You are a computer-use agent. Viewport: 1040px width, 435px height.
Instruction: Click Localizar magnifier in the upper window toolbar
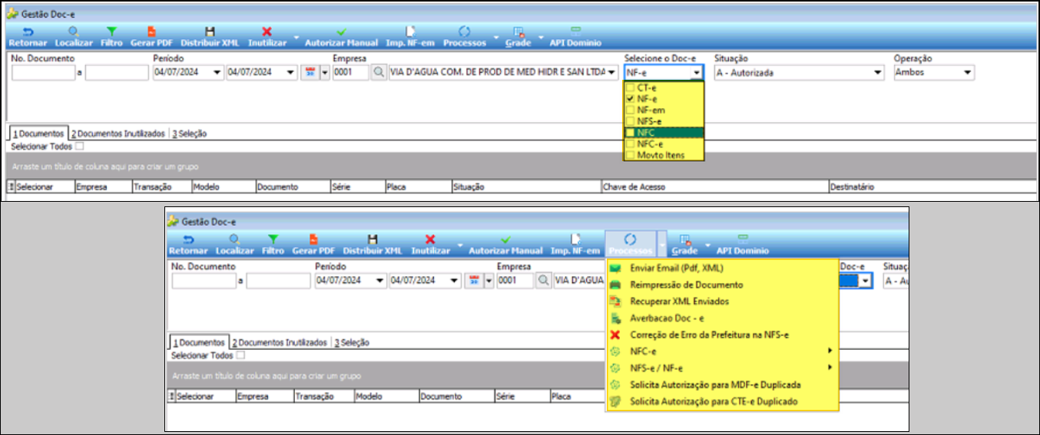tap(73, 32)
